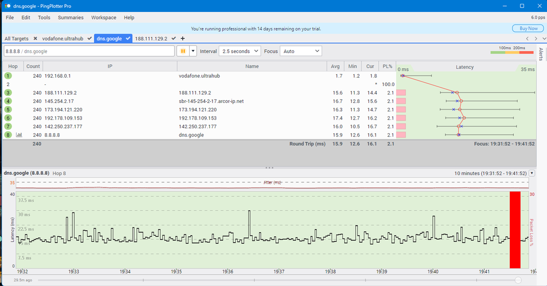Click the Avg column header

[335, 66]
